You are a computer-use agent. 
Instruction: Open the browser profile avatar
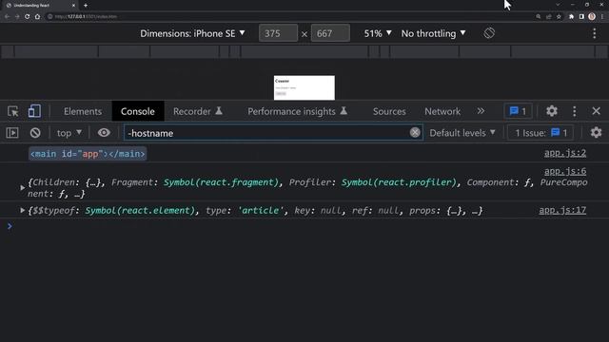click(x=592, y=16)
